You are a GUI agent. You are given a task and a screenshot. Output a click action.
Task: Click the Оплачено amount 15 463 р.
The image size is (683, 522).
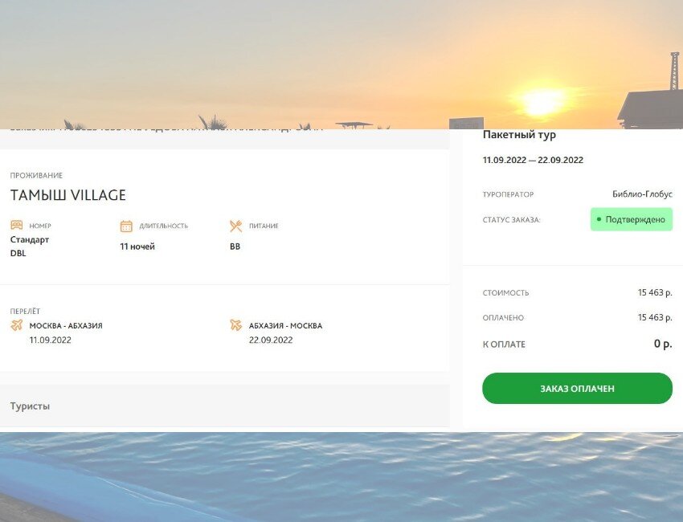655,317
